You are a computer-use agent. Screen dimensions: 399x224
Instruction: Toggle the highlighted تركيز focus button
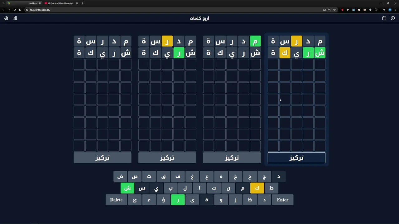pyautogui.click(x=296, y=158)
